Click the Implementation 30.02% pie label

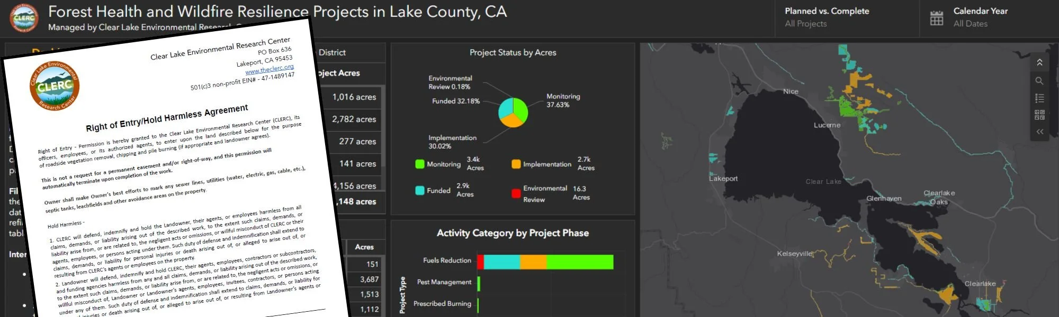[x=452, y=142]
